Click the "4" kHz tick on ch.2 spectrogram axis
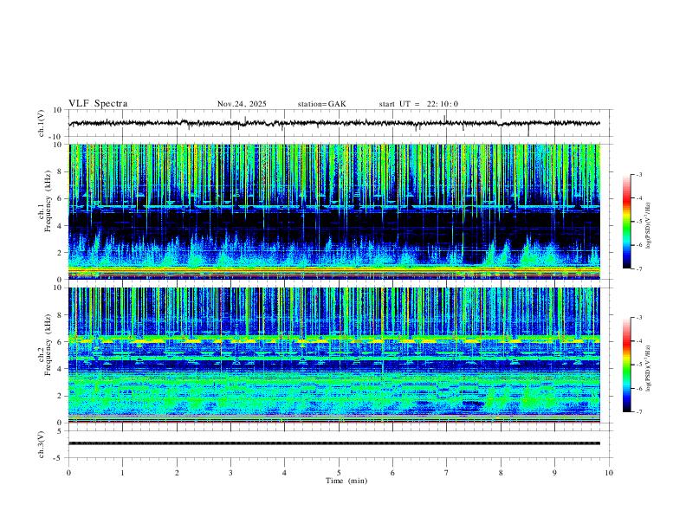The image size is (686, 530). (61, 369)
